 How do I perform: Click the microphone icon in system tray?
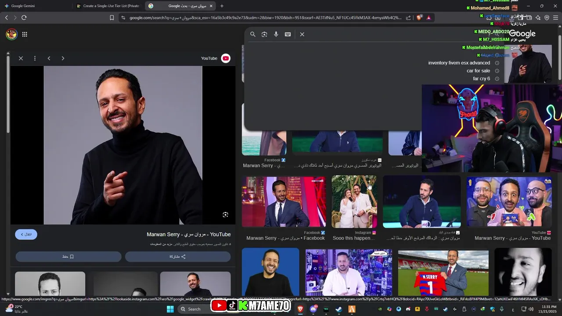(x=502, y=309)
